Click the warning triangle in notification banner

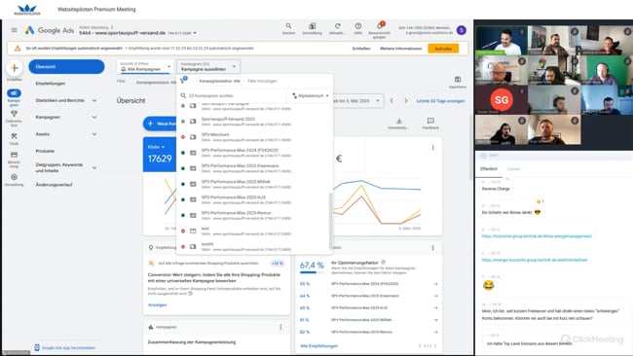click(18, 49)
